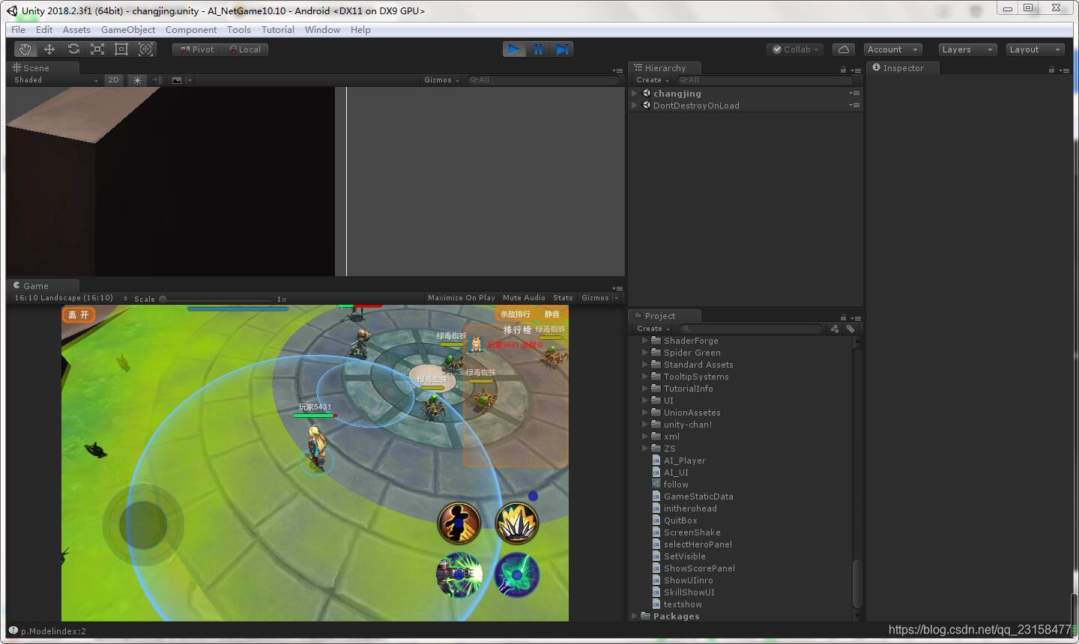Click the 离开 leave button in game
Screen dimensions: 1079x644
click(x=79, y=315)
